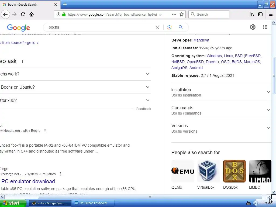Show site information icon in address bar
The image size is (276, 207).
(x=58, y=14)
